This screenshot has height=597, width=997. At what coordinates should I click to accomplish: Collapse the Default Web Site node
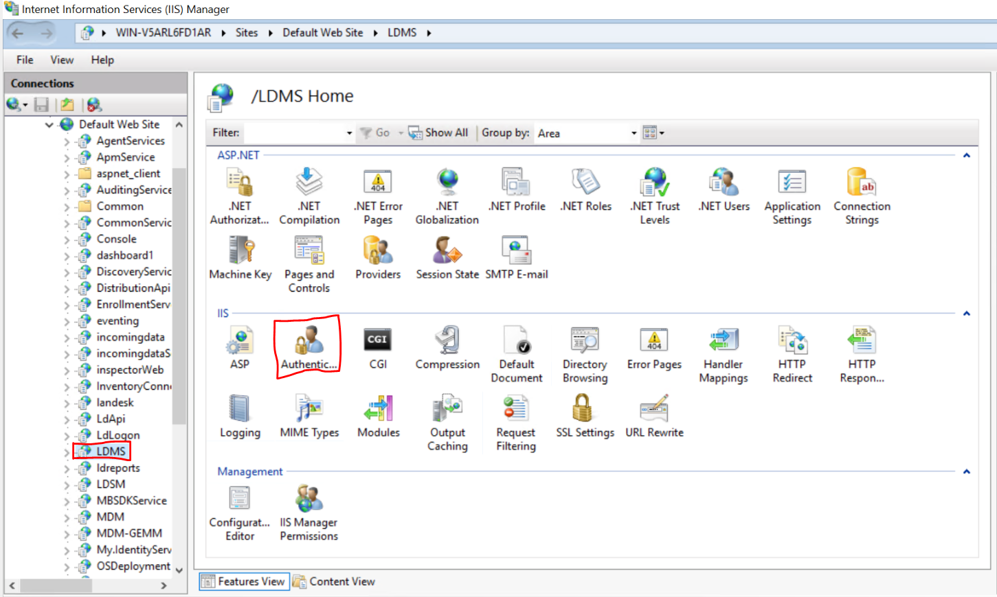[x=49, y=124]
